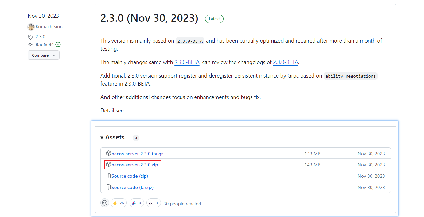Open KomachiSion's avatar image
The image size is (424, 217).
coord(31,27)
